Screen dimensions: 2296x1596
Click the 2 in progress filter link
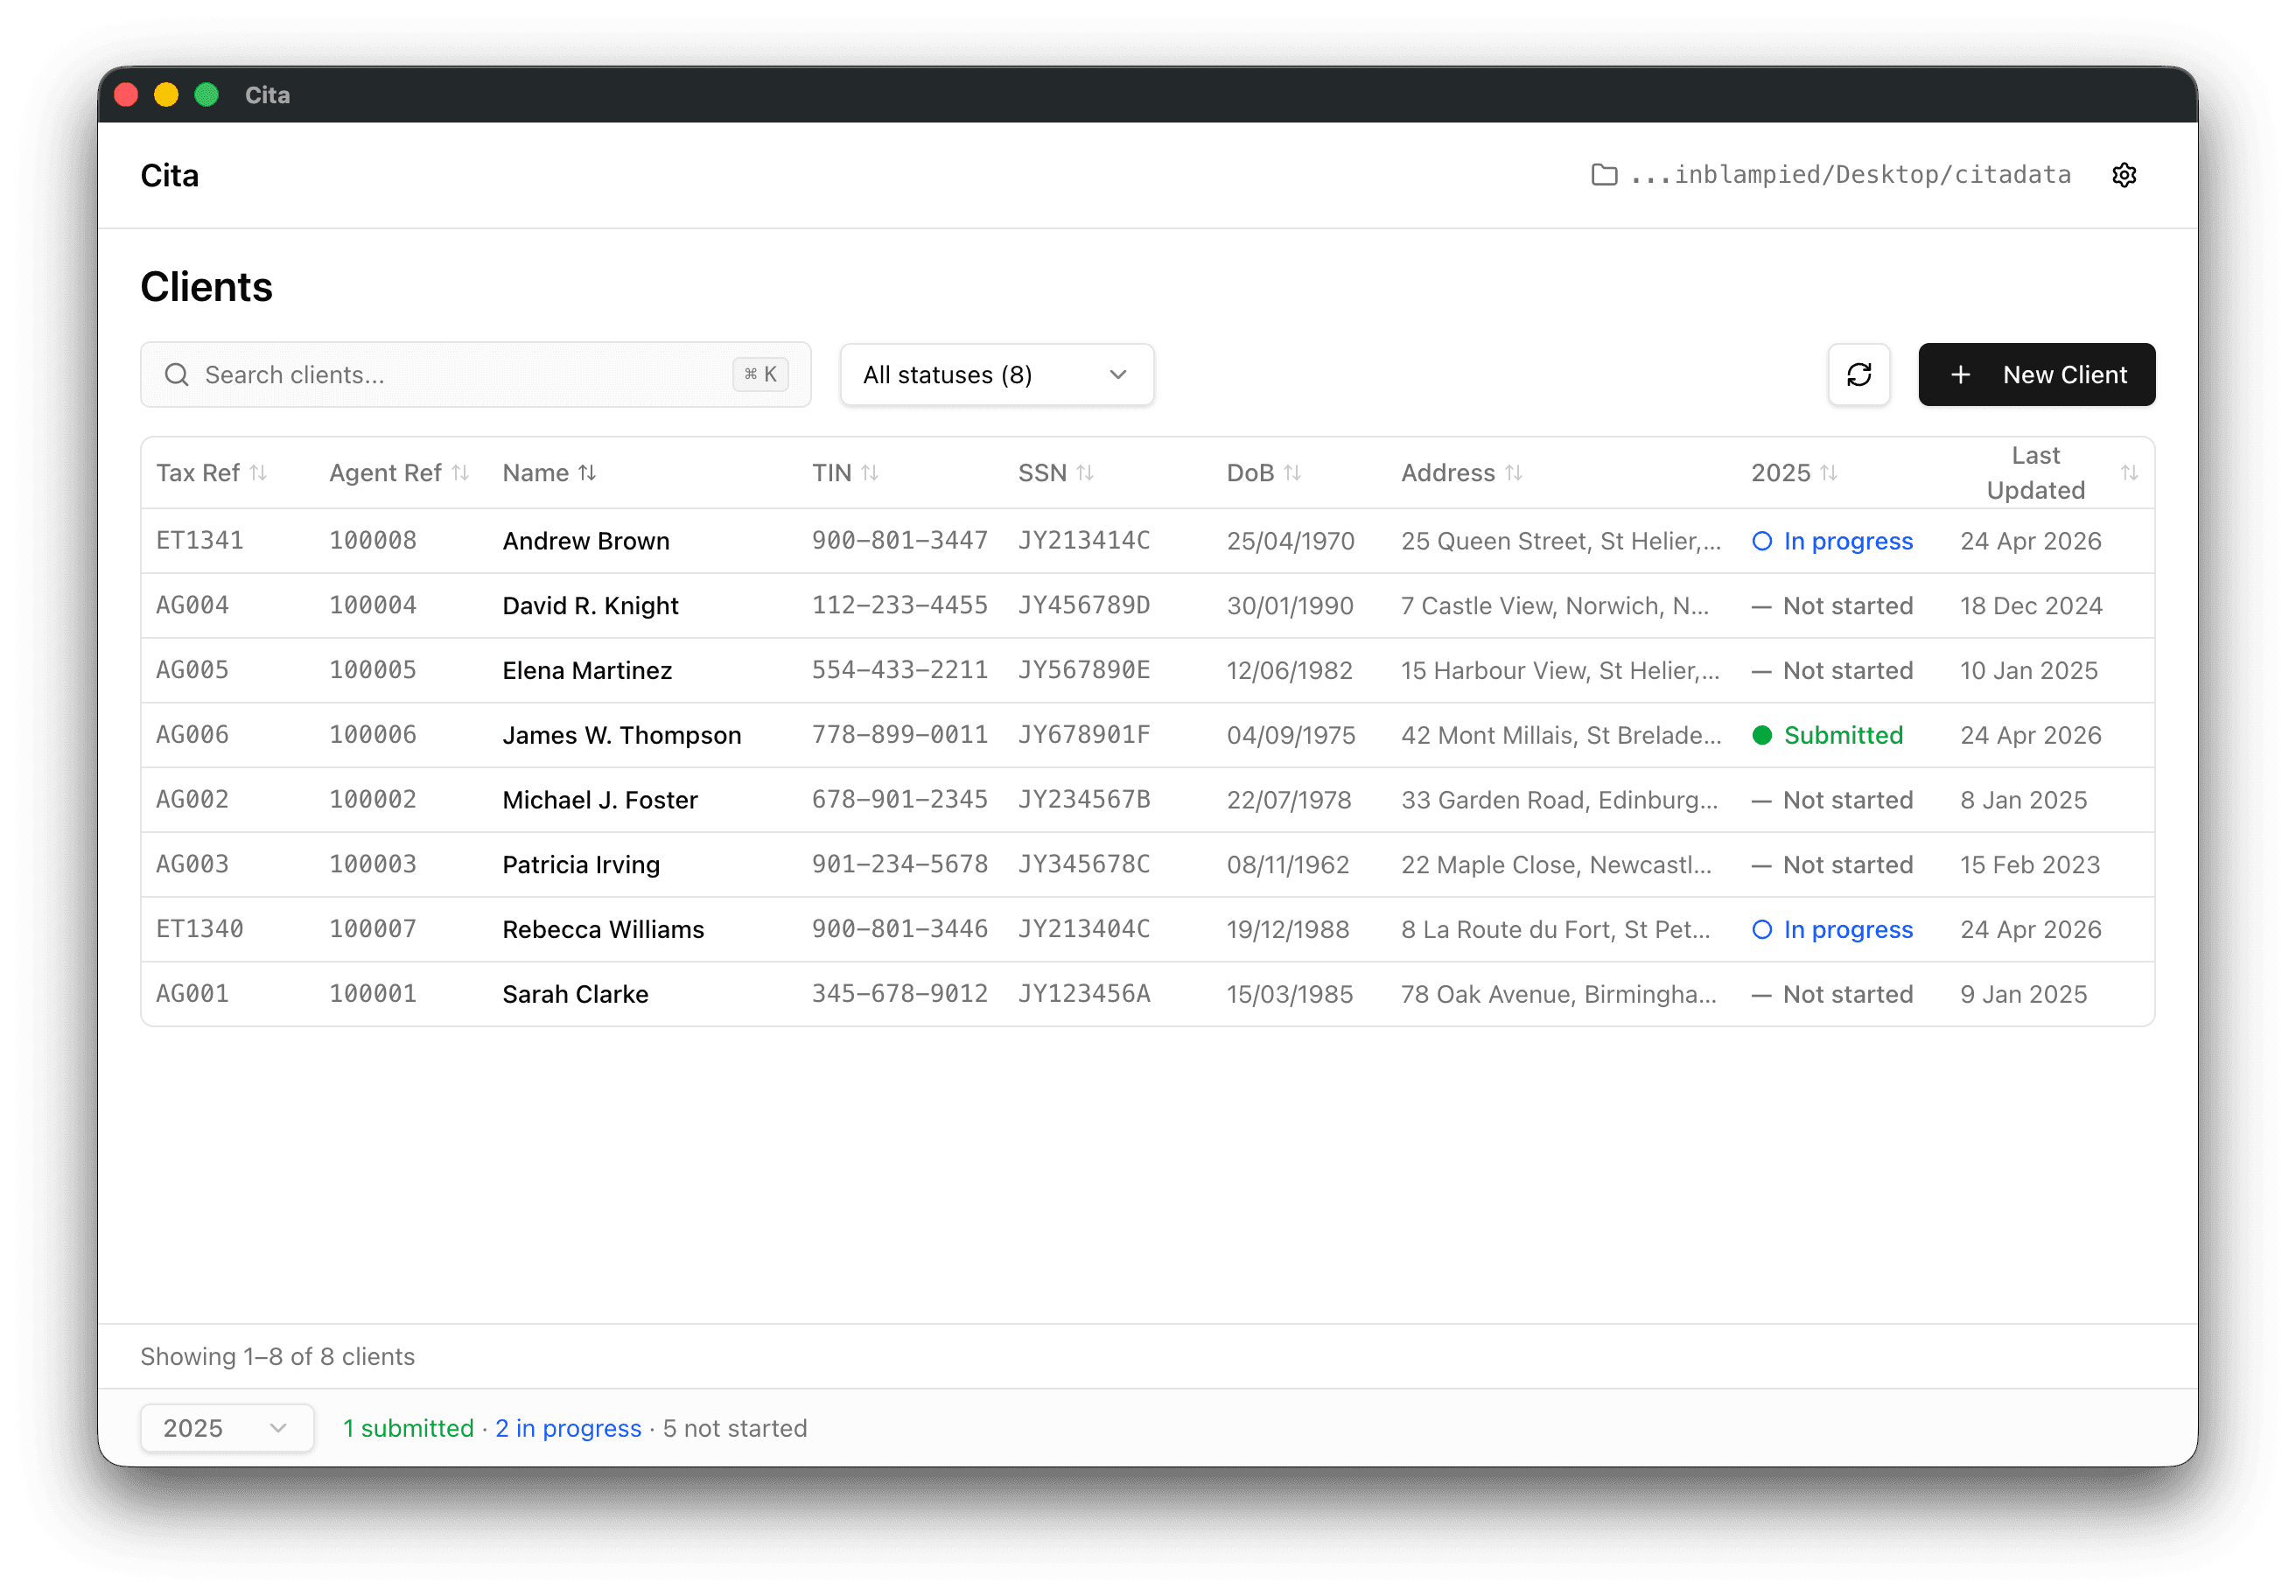coord(568,1428)
